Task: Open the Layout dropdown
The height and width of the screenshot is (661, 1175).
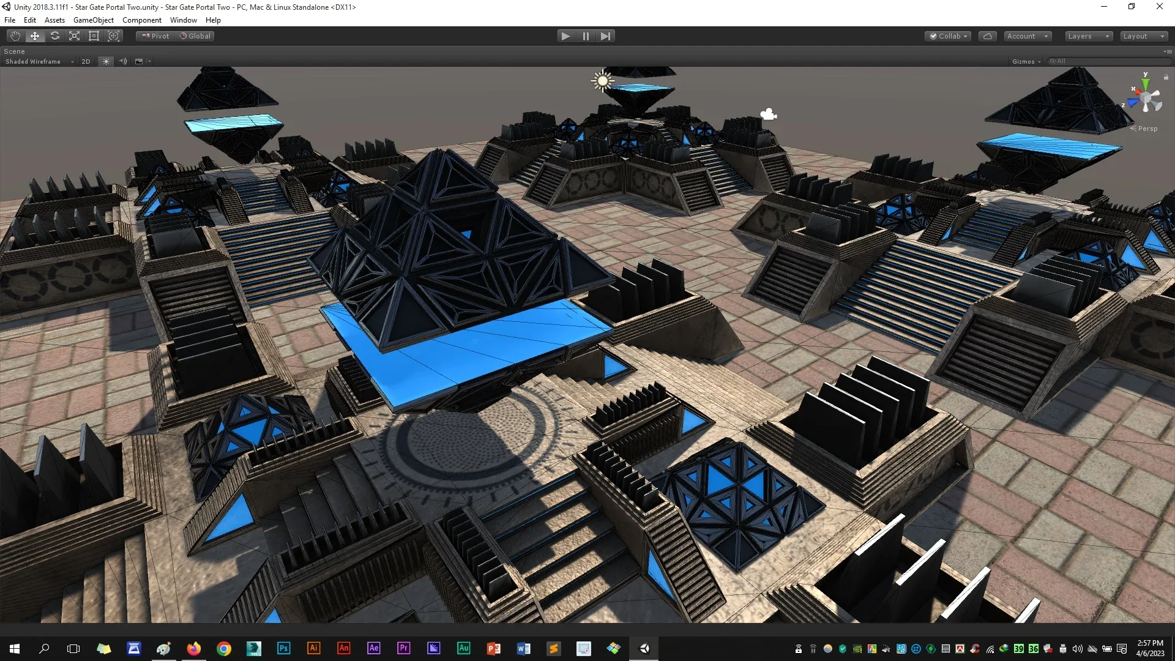Action: (1144, 36)
